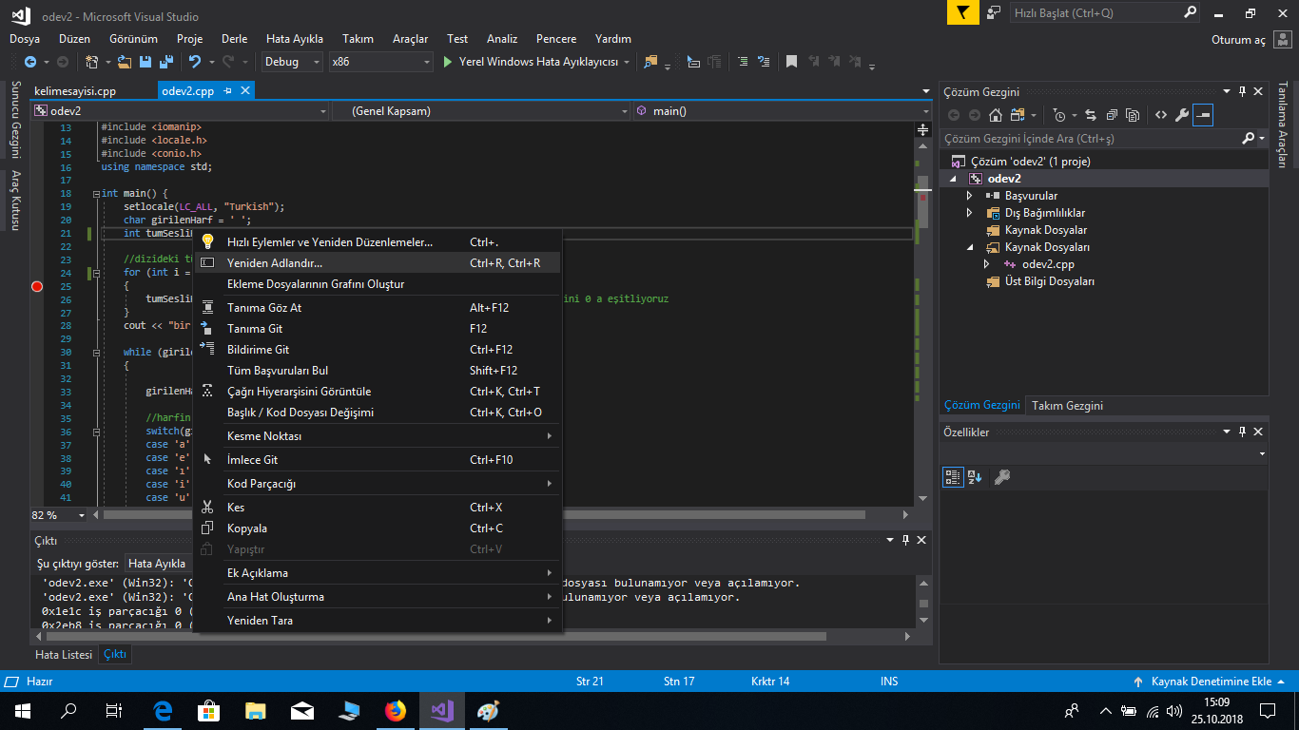Collapse the Kaynak Dosyaları folder node
The height and width of the screenshot is (730, 1299).
pyautogui.click(x=969, y=247)
